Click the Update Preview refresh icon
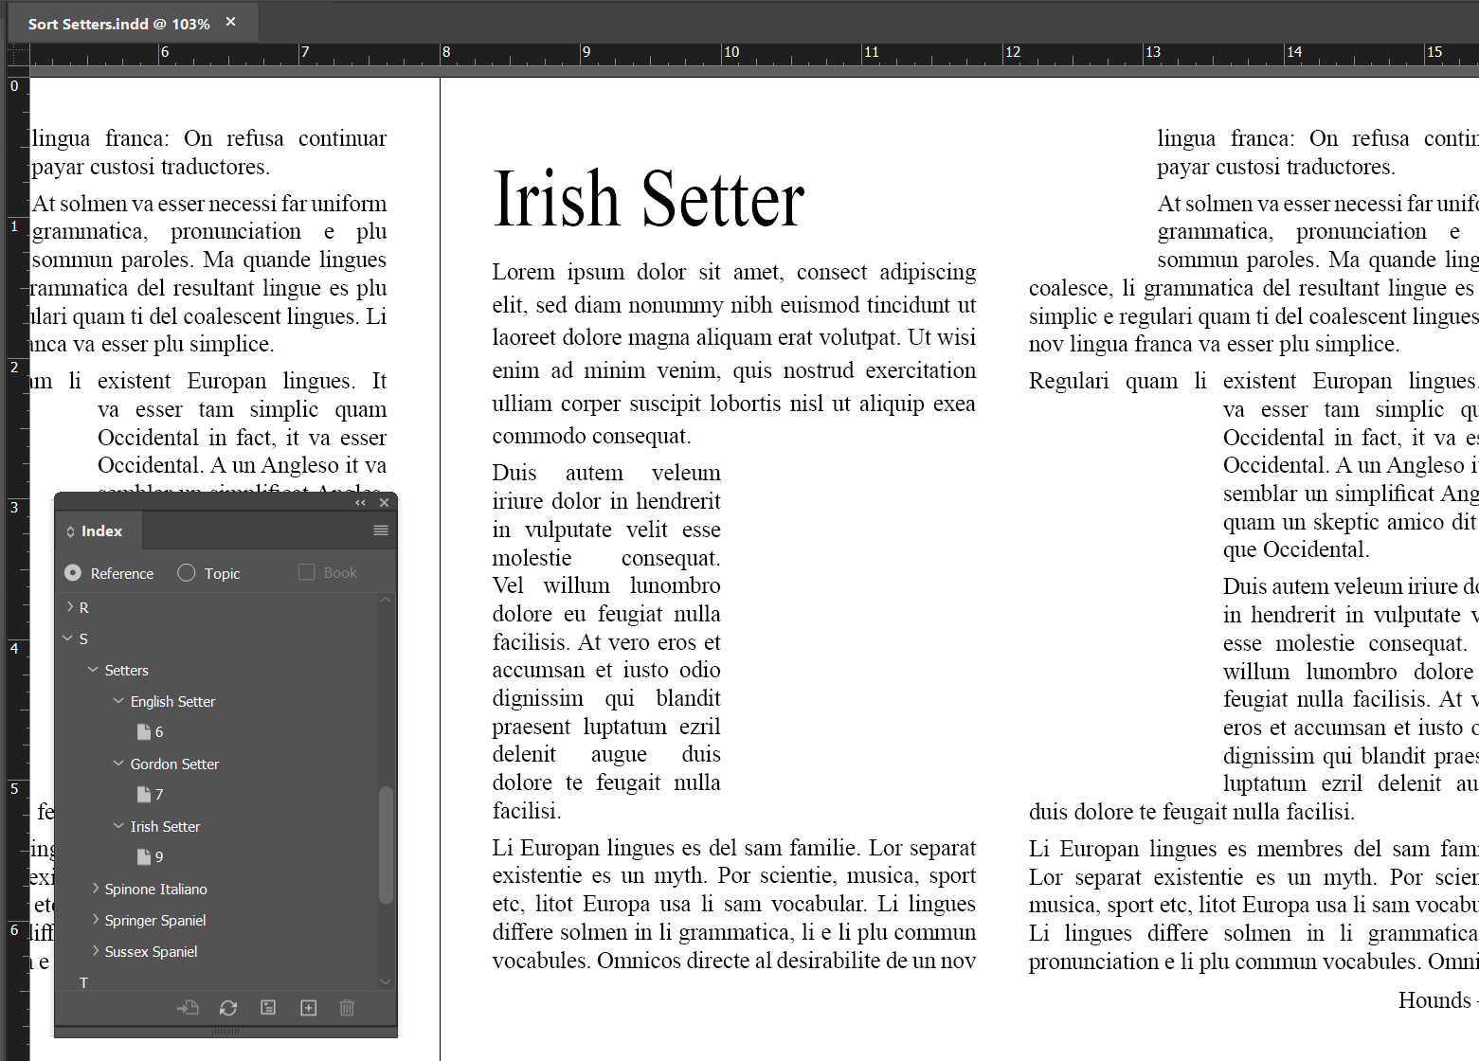 pos(228,1008)
